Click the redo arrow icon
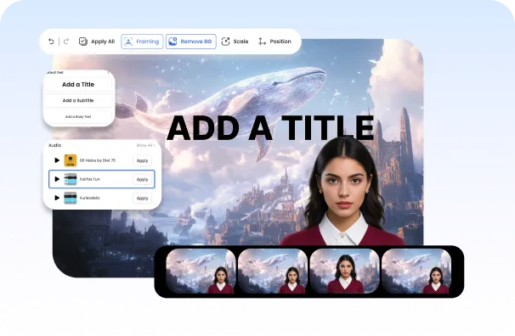The height and width of the screenshot is (336, 515). (66, 42)
